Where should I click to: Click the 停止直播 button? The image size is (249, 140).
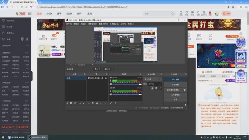pos(175,79)
